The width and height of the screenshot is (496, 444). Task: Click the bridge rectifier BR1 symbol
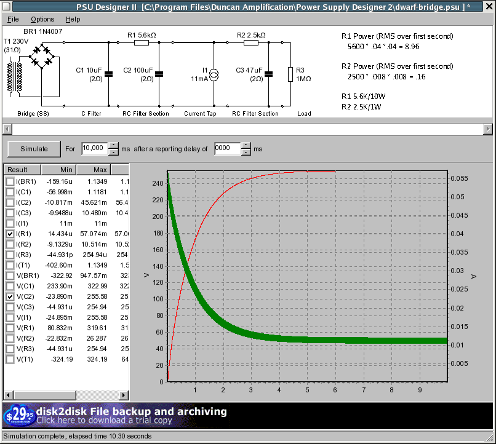[x=42, y=55]
